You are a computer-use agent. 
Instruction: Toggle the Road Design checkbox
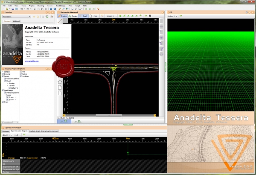3,90
